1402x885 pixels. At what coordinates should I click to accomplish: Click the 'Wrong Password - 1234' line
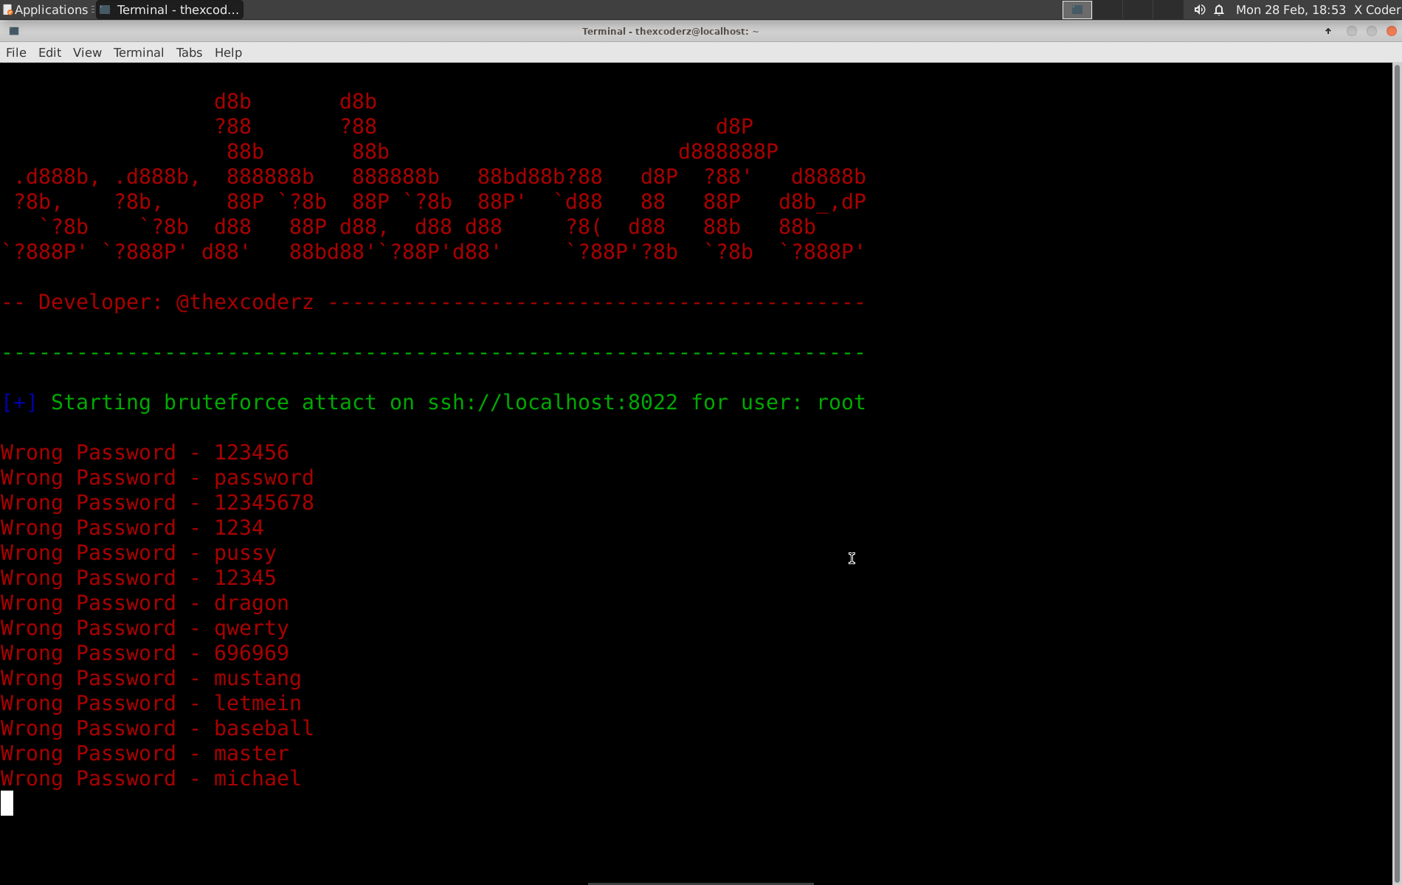tap(132, 528)
